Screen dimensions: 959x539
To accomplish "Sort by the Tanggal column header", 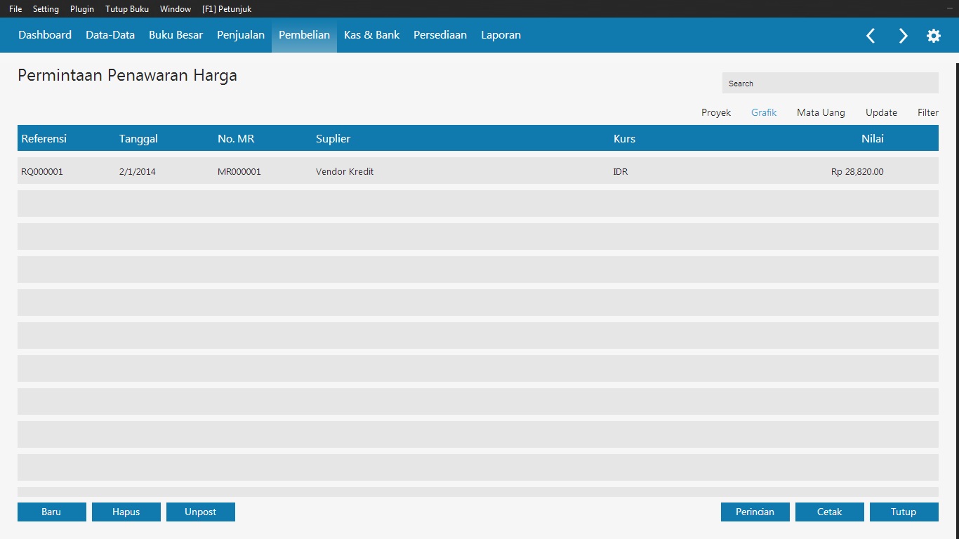I will point(138,139).
